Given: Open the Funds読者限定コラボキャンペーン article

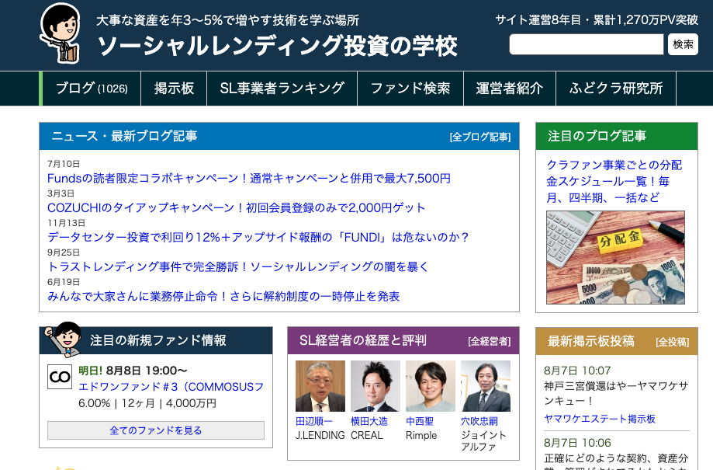Looking at the screenshot, I should tap(249, 178).
